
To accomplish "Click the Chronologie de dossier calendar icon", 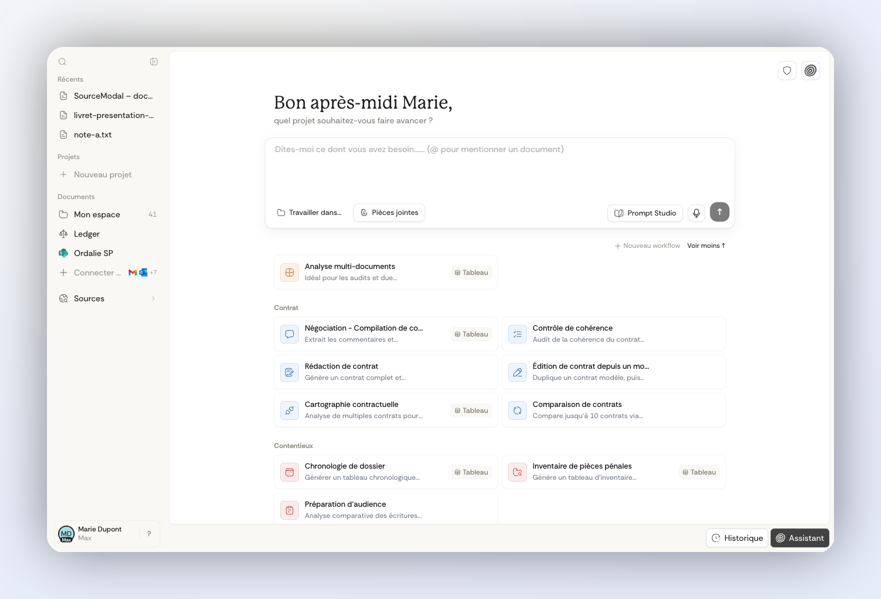I will click(x=290, y=472).
